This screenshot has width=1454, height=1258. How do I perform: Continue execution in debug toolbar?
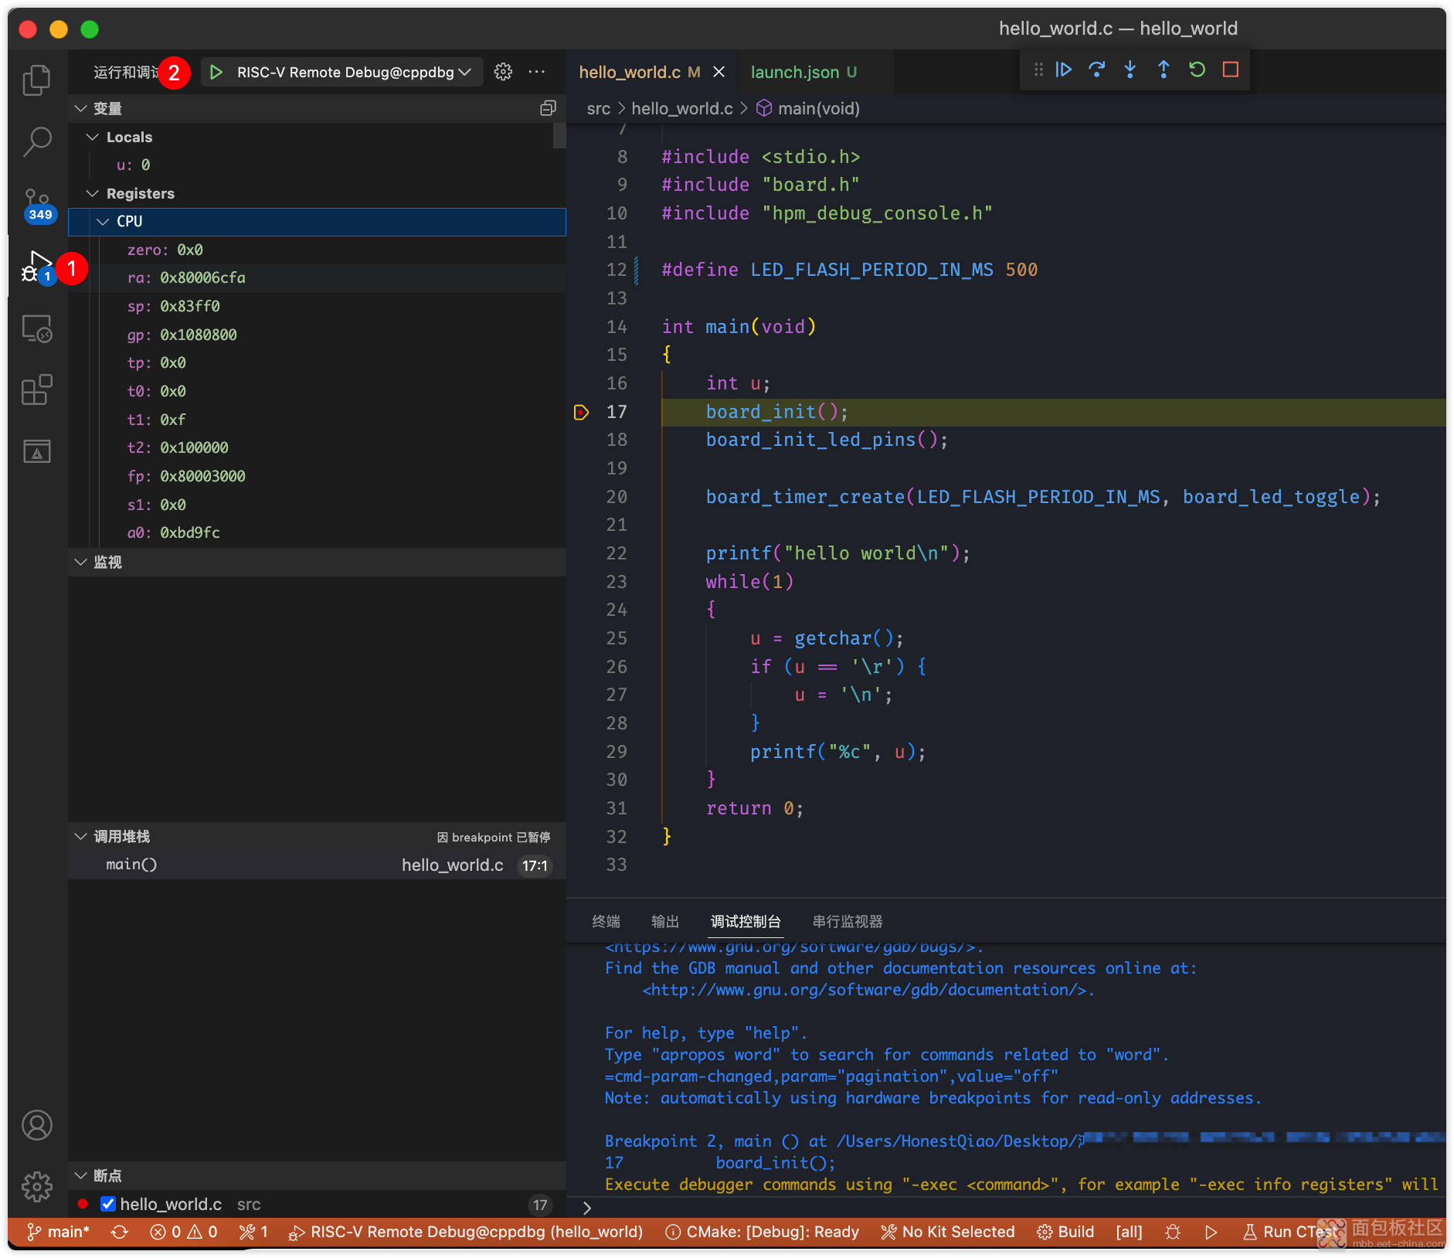coord(1064,70)
